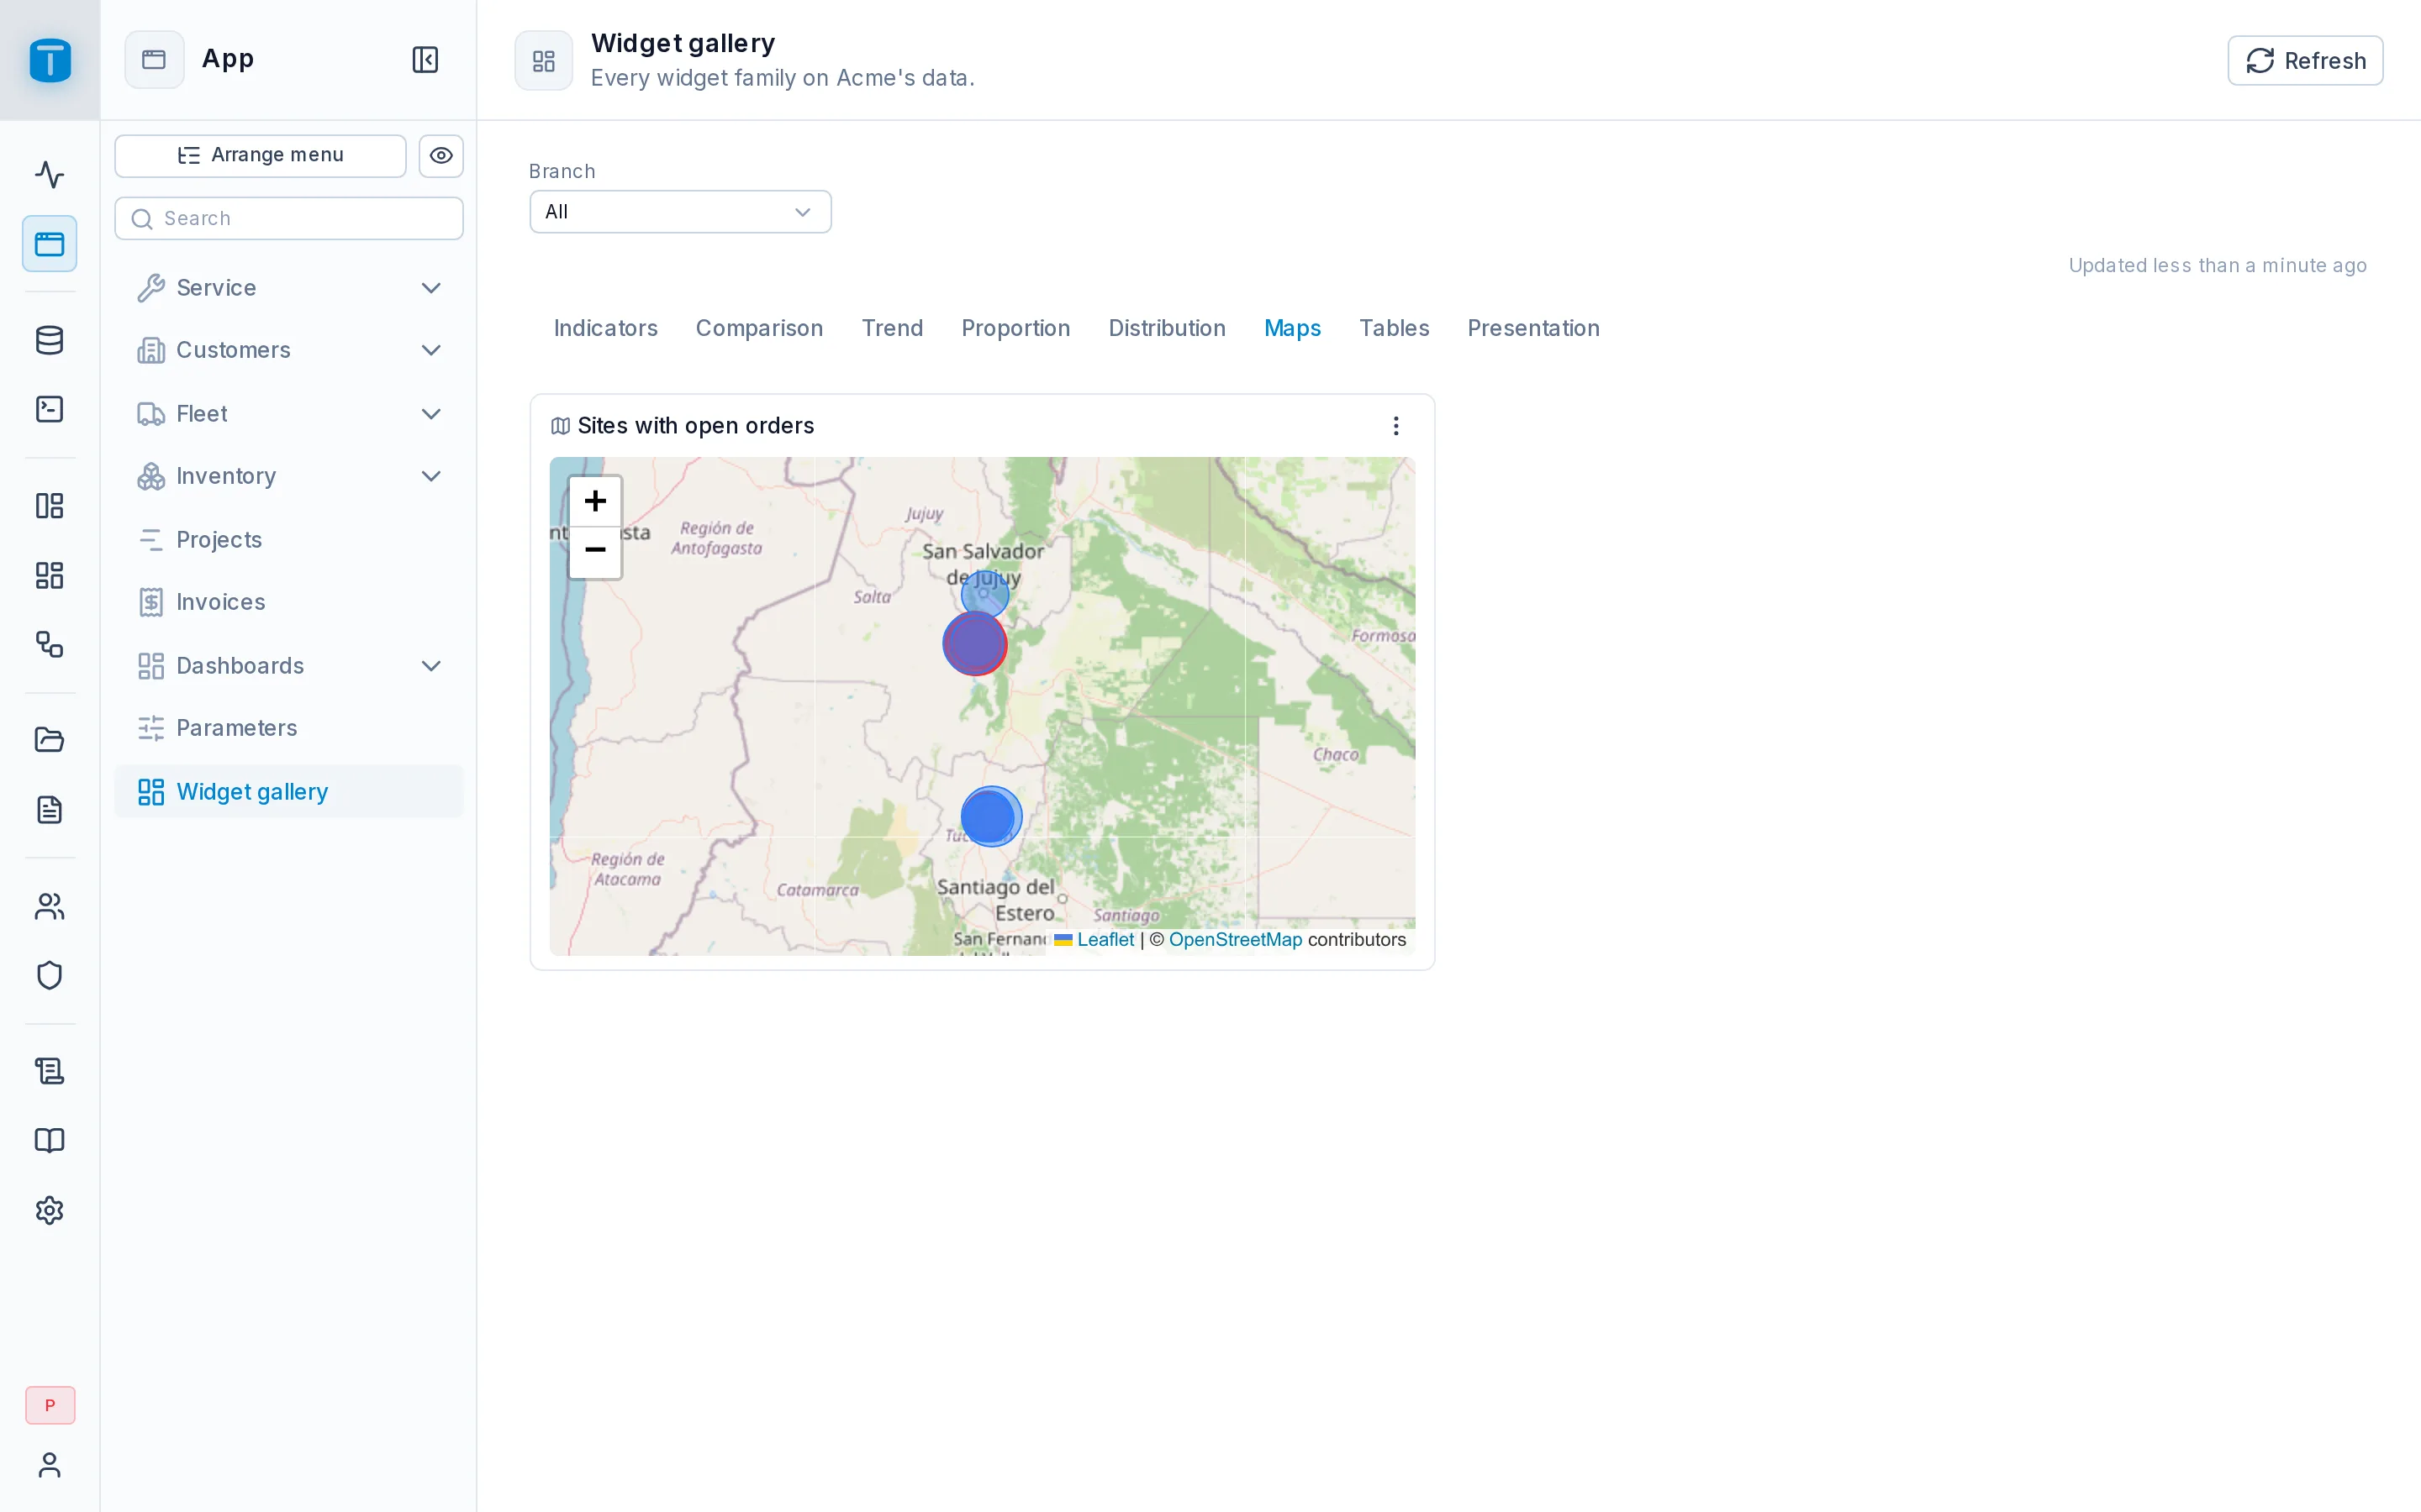Open the activity pulse icon in rail
The image size is (2421, 1512).
49,175
